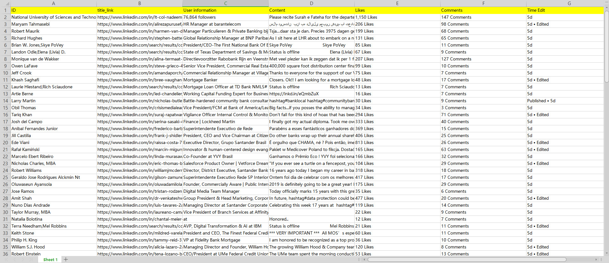Select column A header

(x=54, y=3)
